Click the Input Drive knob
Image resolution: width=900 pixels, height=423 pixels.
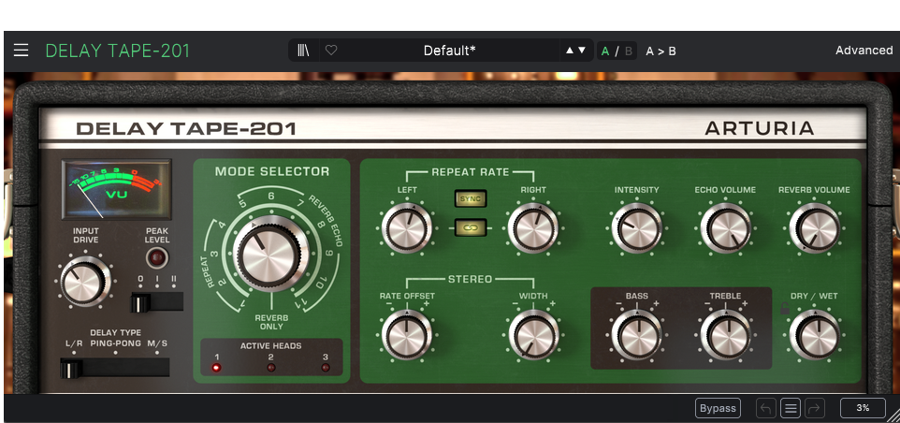(85, 282)
